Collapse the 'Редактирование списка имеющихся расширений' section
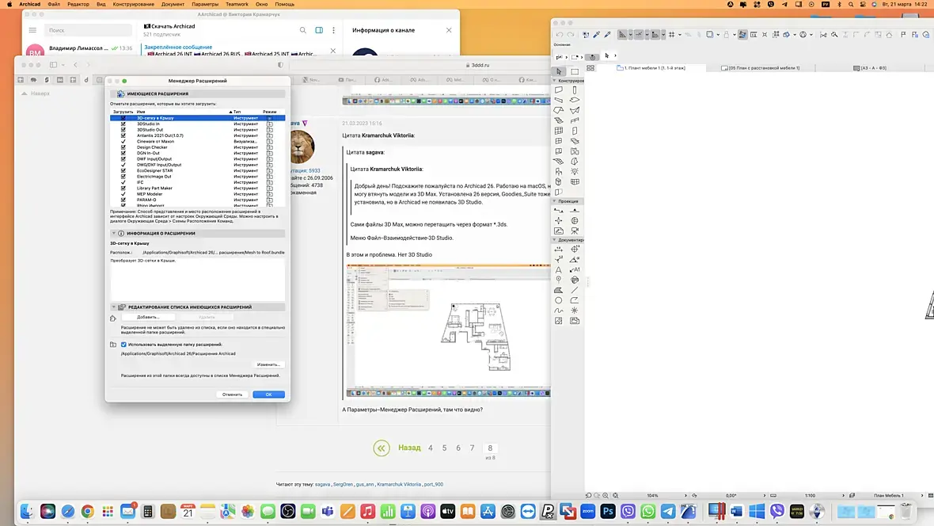This screenshot has width=934, height=526. click(113, 307)
